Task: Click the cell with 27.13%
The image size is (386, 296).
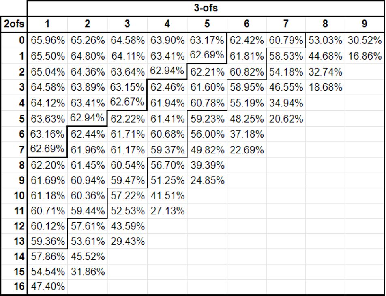Action: click(167, 211)
